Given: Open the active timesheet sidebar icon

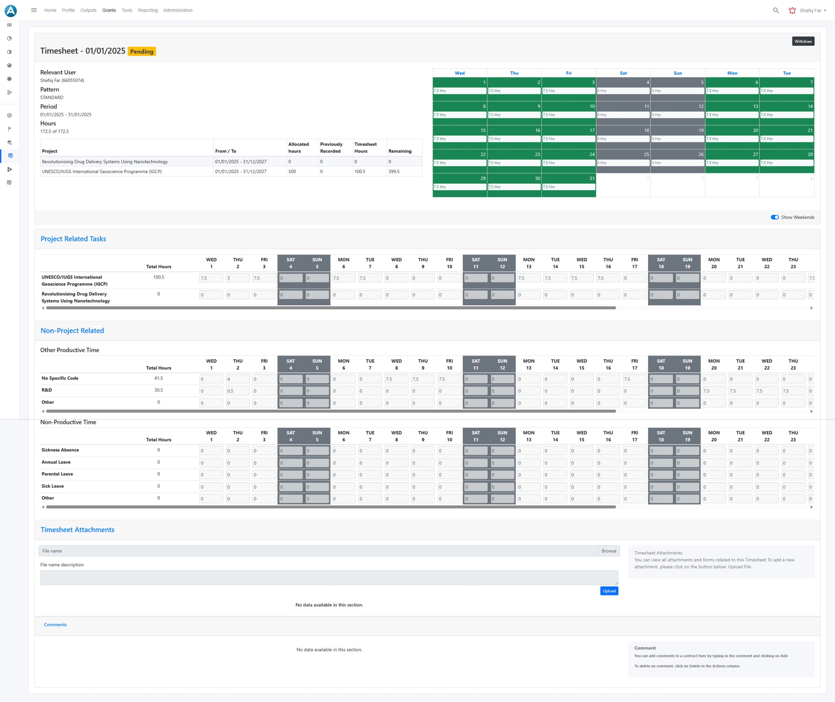Looking at the screenshot, I should 10,156.
